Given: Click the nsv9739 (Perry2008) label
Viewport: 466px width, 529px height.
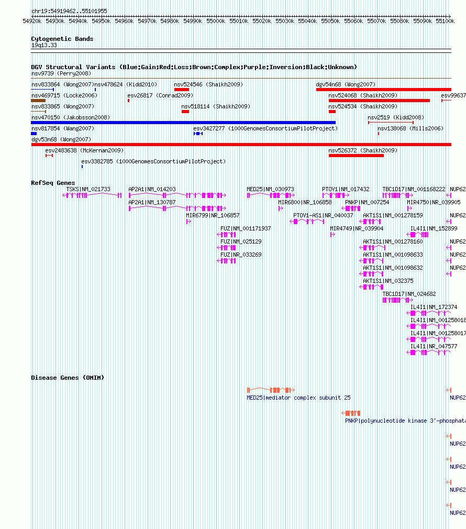Looking at the screenshot, I should tap(61, 73).
